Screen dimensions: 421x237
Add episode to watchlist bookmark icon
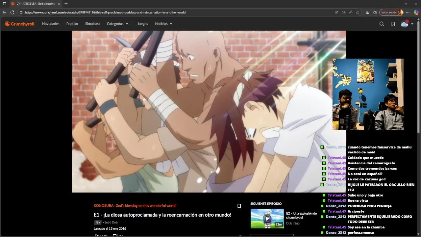[239, 206]
